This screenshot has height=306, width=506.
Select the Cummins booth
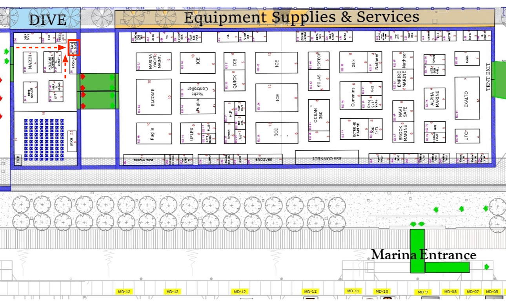350,96
